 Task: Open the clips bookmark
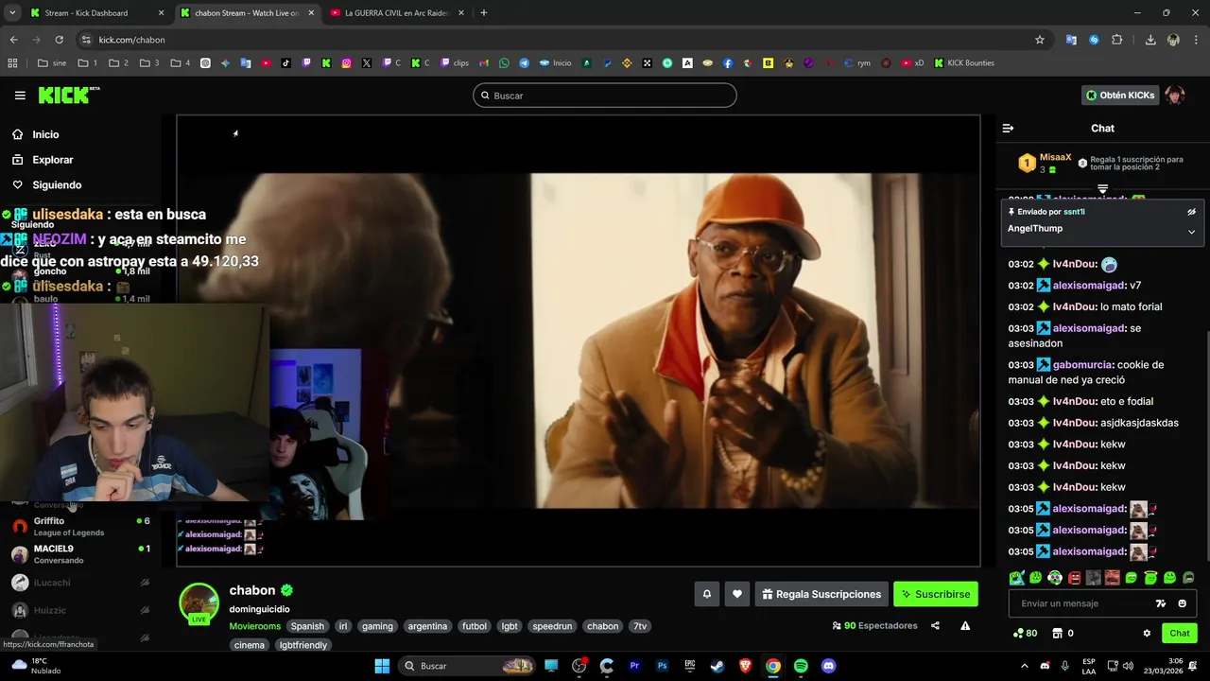pos(455,63)
